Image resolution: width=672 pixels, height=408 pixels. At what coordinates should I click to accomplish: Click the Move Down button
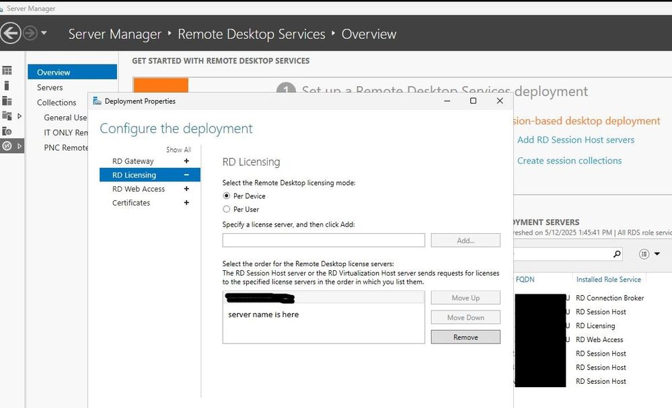pyautogui.click(x=465, y=317)
